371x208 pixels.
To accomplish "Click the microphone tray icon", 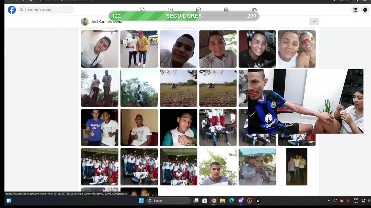I will [348, 201].
